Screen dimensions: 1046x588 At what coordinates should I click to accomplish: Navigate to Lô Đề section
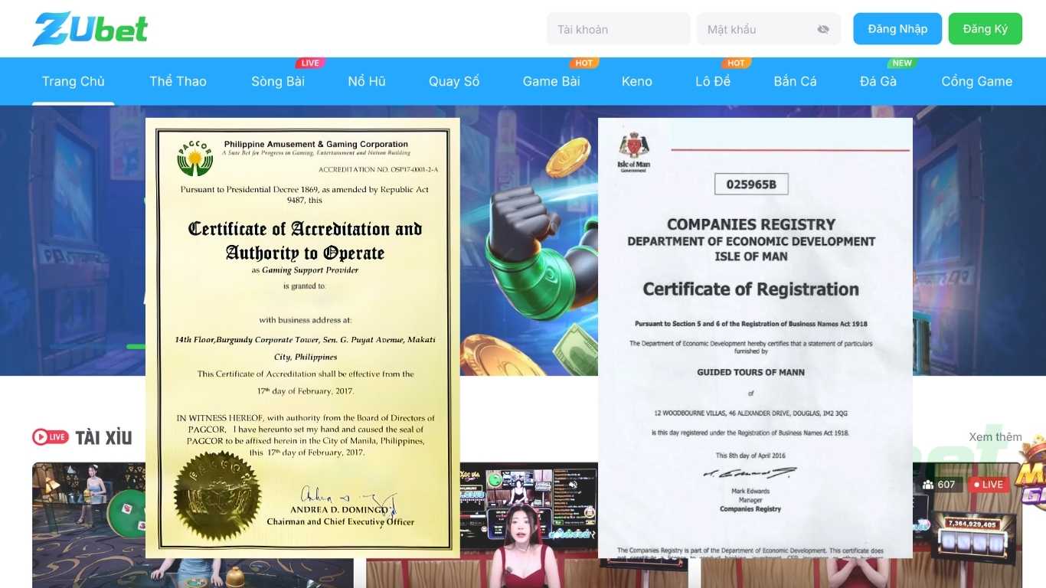[713, 81]
